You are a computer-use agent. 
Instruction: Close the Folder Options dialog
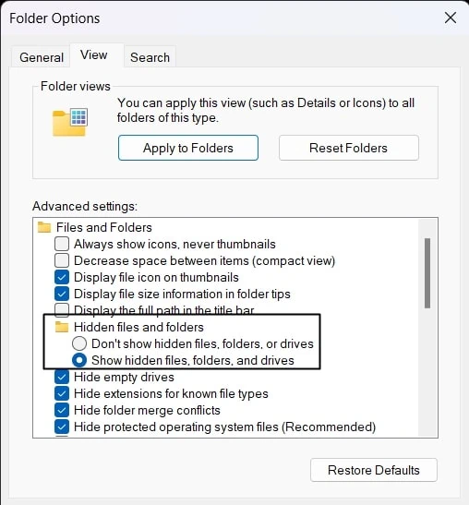(450, 18)
